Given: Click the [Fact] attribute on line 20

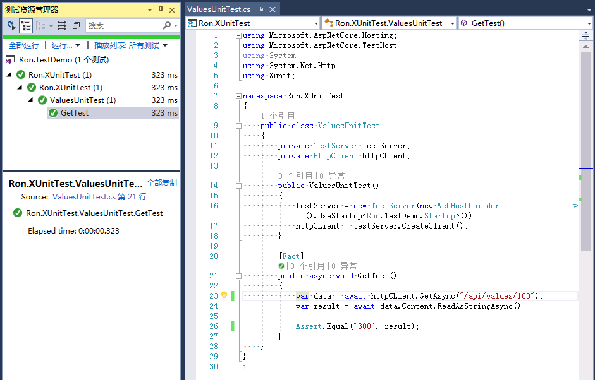Looking at the screenshot, I should [x=291, y=256].
